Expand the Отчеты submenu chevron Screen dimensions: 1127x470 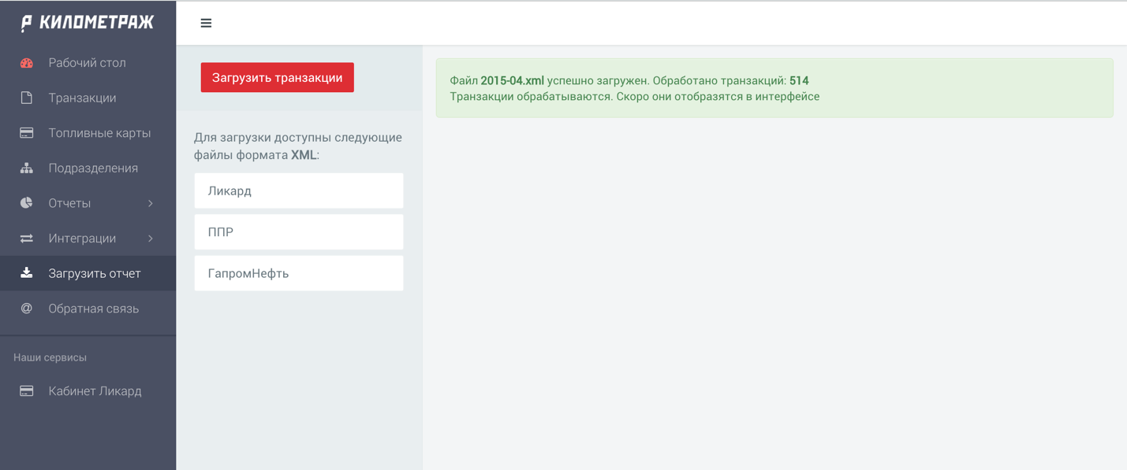151,203
